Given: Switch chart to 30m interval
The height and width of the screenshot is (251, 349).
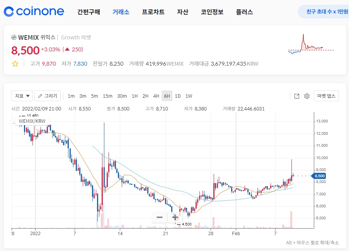Looking at the screenshot, I should point(122,96).
